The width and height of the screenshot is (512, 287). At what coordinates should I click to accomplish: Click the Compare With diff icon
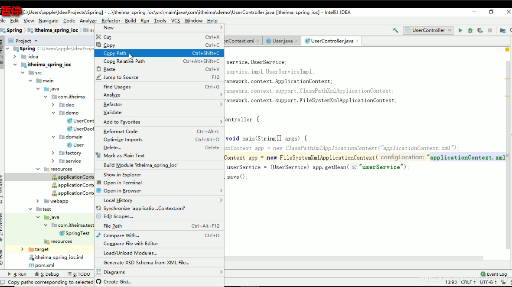[x=98, y=235]
